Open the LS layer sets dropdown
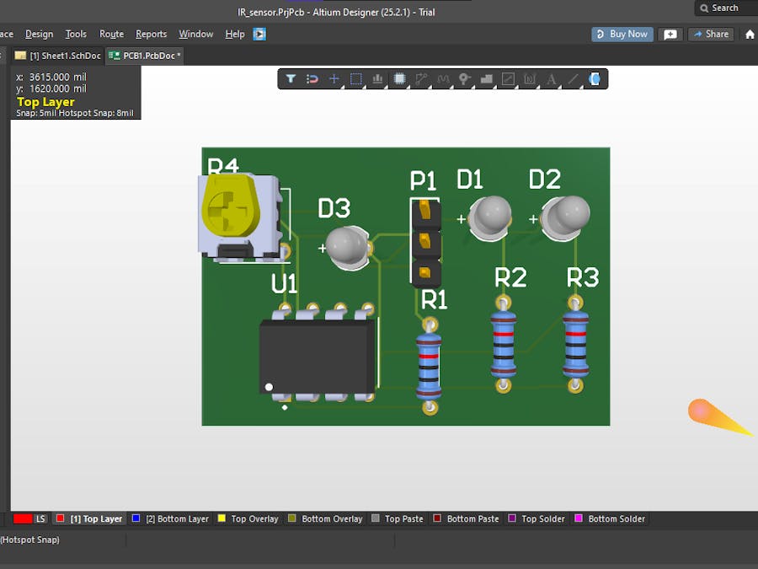The image size is (758, 569). point(40,519)
